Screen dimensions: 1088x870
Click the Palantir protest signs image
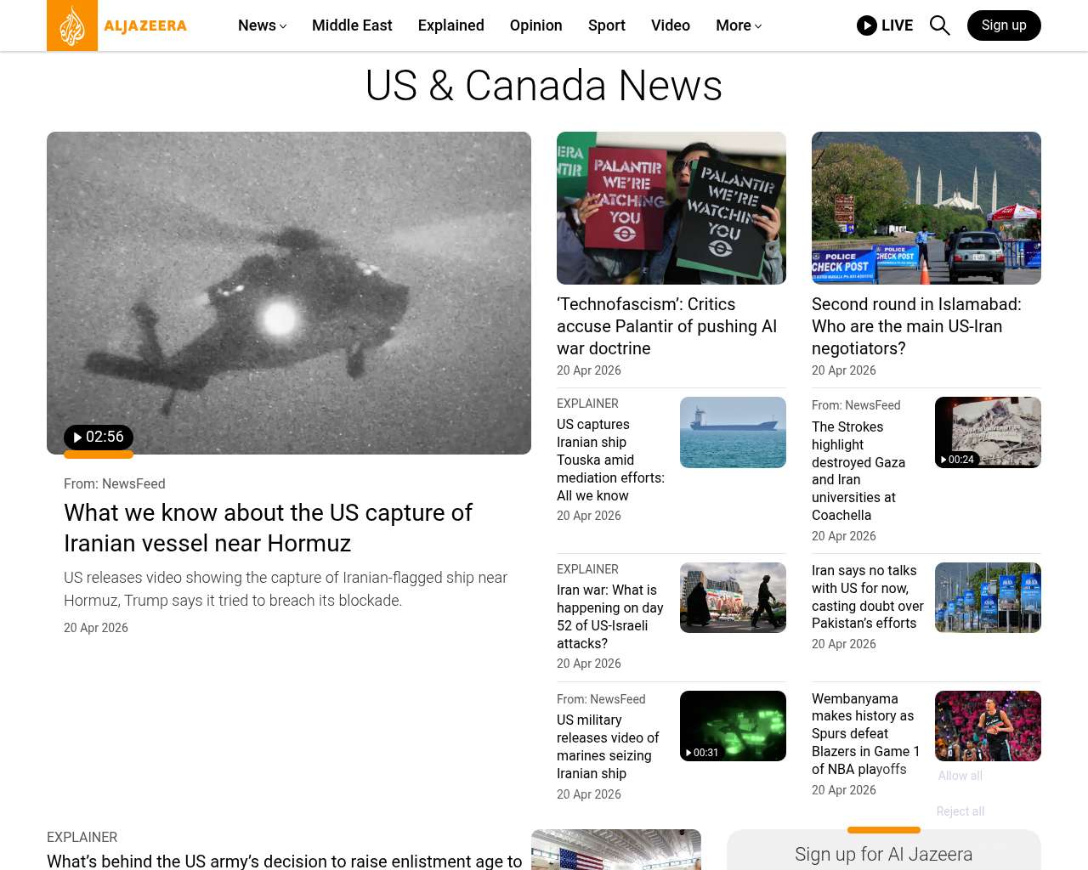pyautogui.click(x=671, y=208)
